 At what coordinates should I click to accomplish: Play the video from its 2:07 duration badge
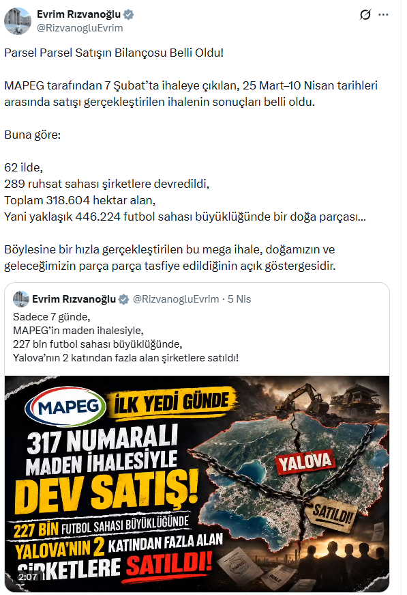[28, 577]
